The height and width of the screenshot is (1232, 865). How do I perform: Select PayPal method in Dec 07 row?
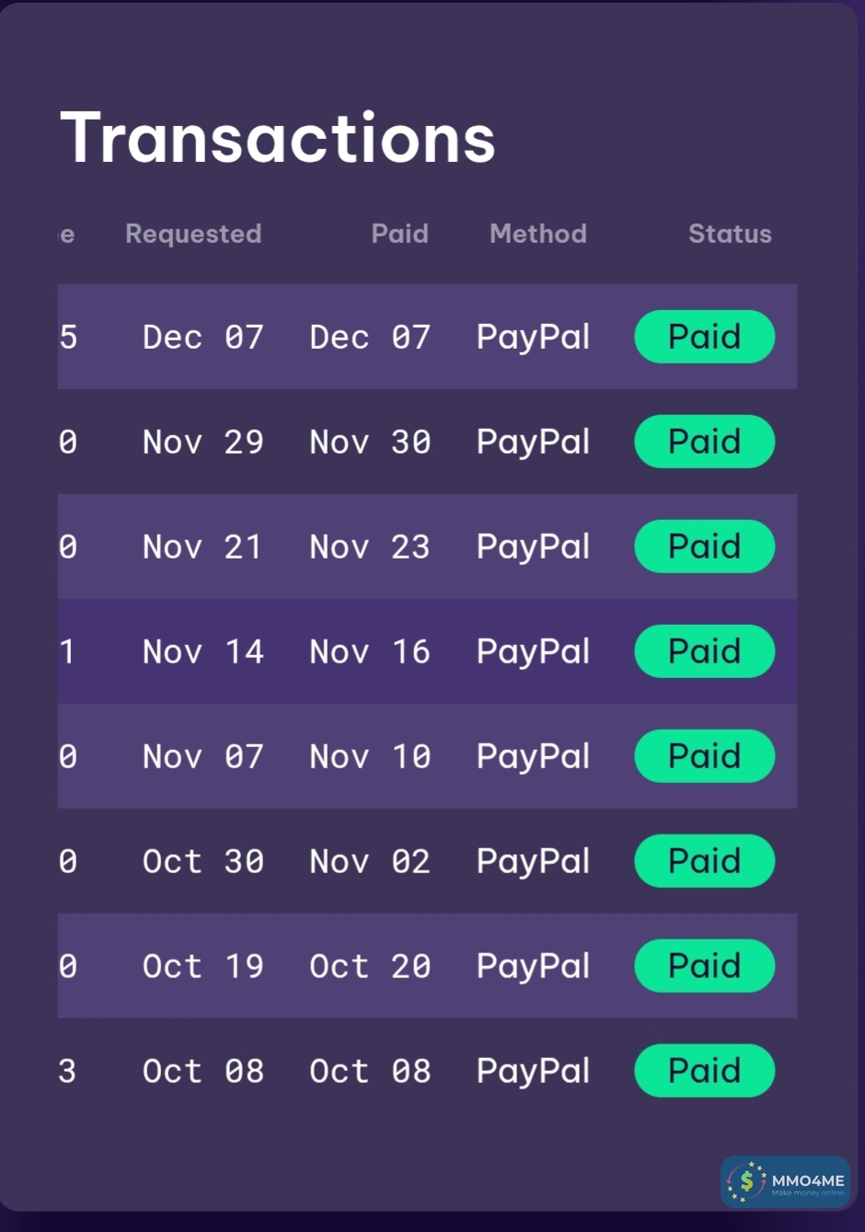click(533, 337)
